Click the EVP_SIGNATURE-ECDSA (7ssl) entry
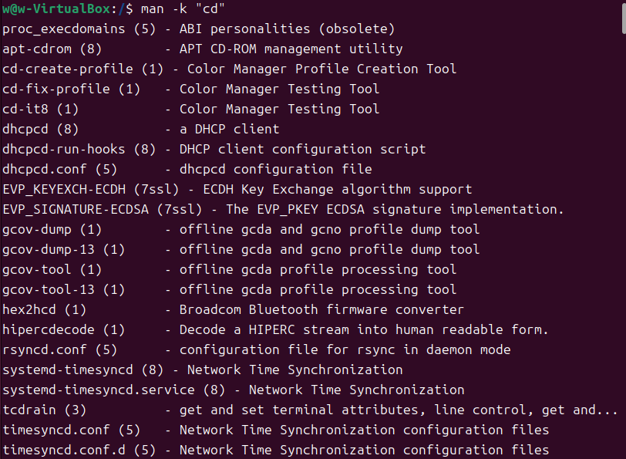Image resolution: width=626 pixels, height=459 pixels. 102,209
